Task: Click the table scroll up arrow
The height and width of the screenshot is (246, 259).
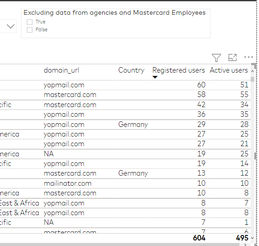Action: 253,71
